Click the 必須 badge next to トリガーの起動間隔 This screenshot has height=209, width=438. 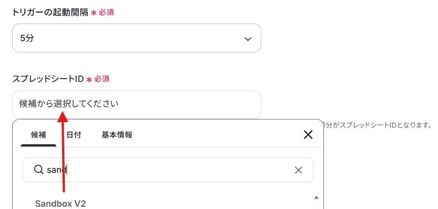click(x=106, y=12)
